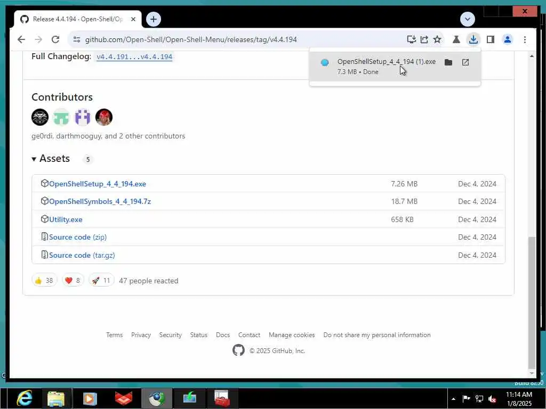
Task: Click the address bar URL
Action: pyautogui.click(x=191, y=39)
